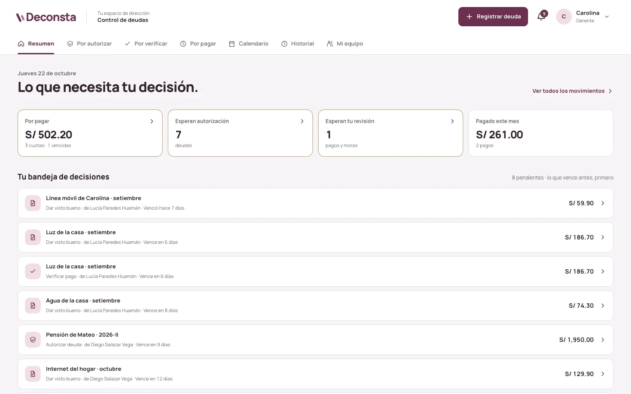Click the document icon for Internet del hogar
This screenshot has height=394, width=631.
[33, 374]
